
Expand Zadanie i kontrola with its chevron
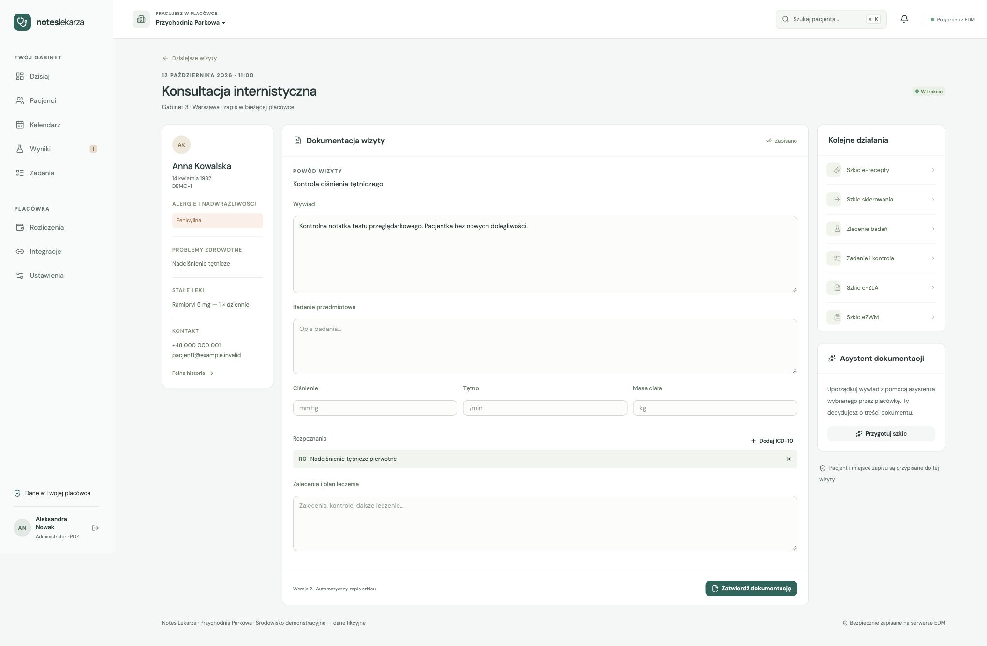click(933, 258)
